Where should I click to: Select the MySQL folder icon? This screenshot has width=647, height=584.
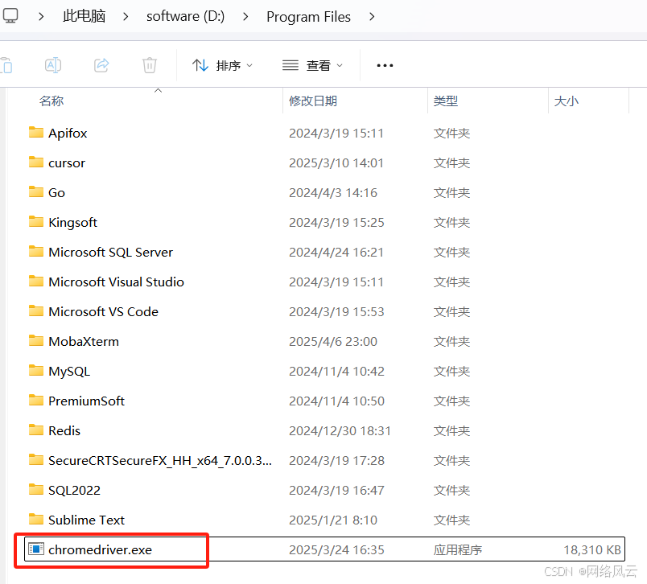point(36,370)
